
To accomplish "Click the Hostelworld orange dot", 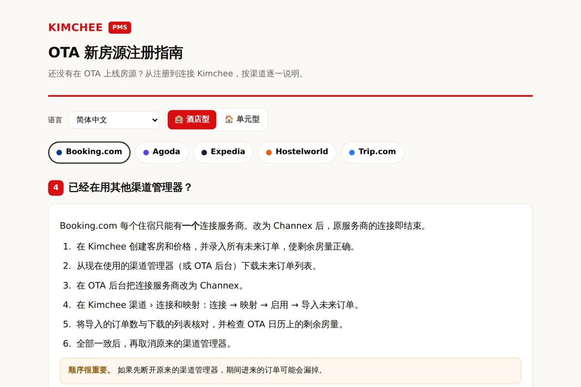I will pyautogui.click(x=269, y=152).
